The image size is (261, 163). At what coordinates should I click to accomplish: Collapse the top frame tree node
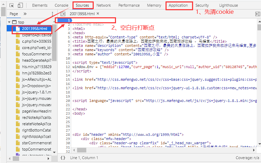point(9,22)
